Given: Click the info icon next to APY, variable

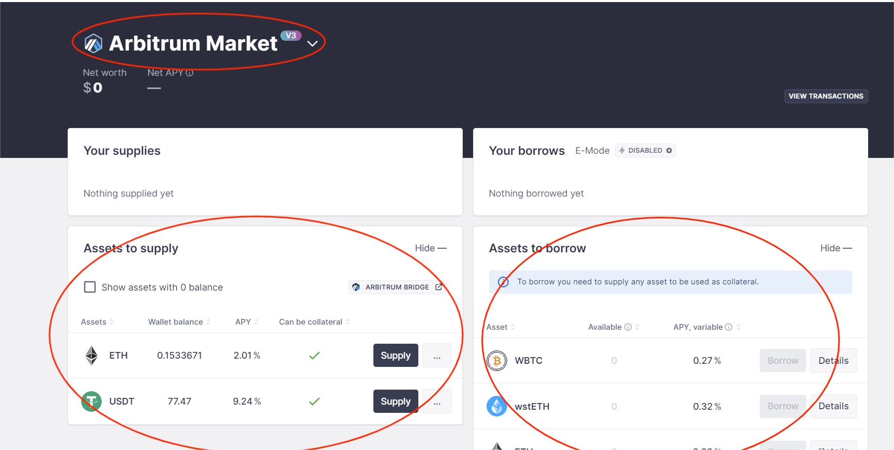Looking at the screenshot, I should (729, 327).
